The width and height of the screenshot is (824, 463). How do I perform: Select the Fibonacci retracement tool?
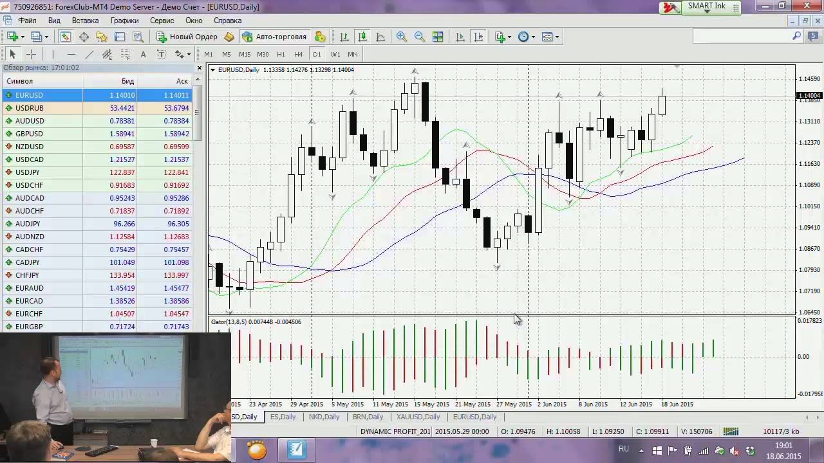tap(125, 55)
